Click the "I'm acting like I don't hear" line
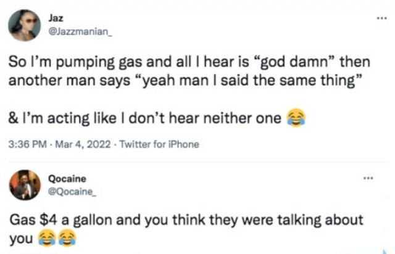Viewport: 395px width, 254px height. pyautogui.click(x=148, y=118)
